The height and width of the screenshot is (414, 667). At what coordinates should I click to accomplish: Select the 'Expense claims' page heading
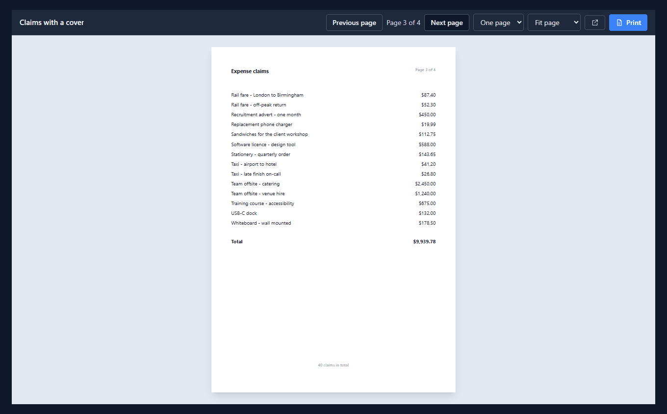[250, 71]
